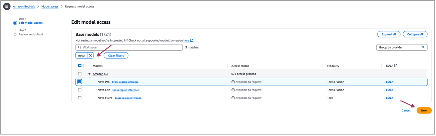Remove the nova filter tag
Viewport: 436px width, 136px height.
click(90, 55)
